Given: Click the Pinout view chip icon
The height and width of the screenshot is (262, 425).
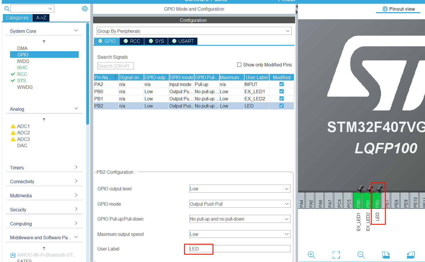Looking at the screenshot, I should (x=385, y=9).
